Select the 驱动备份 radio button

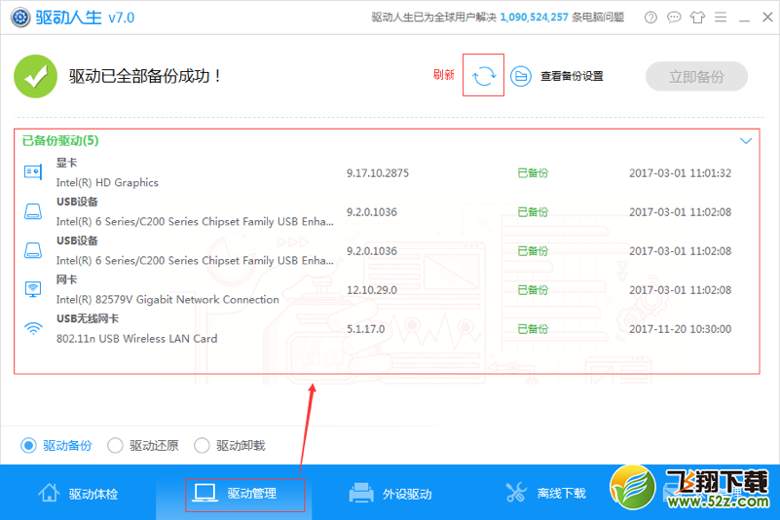(x=28, y=445)
